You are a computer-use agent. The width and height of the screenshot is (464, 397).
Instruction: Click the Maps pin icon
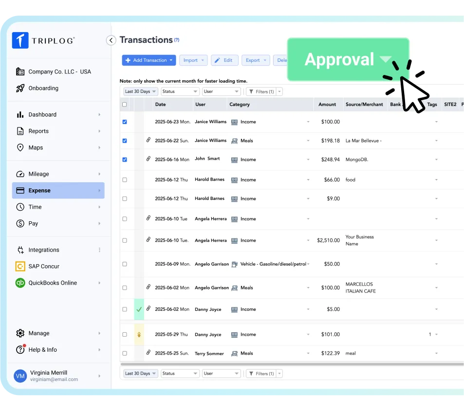[x=20, y=147]
